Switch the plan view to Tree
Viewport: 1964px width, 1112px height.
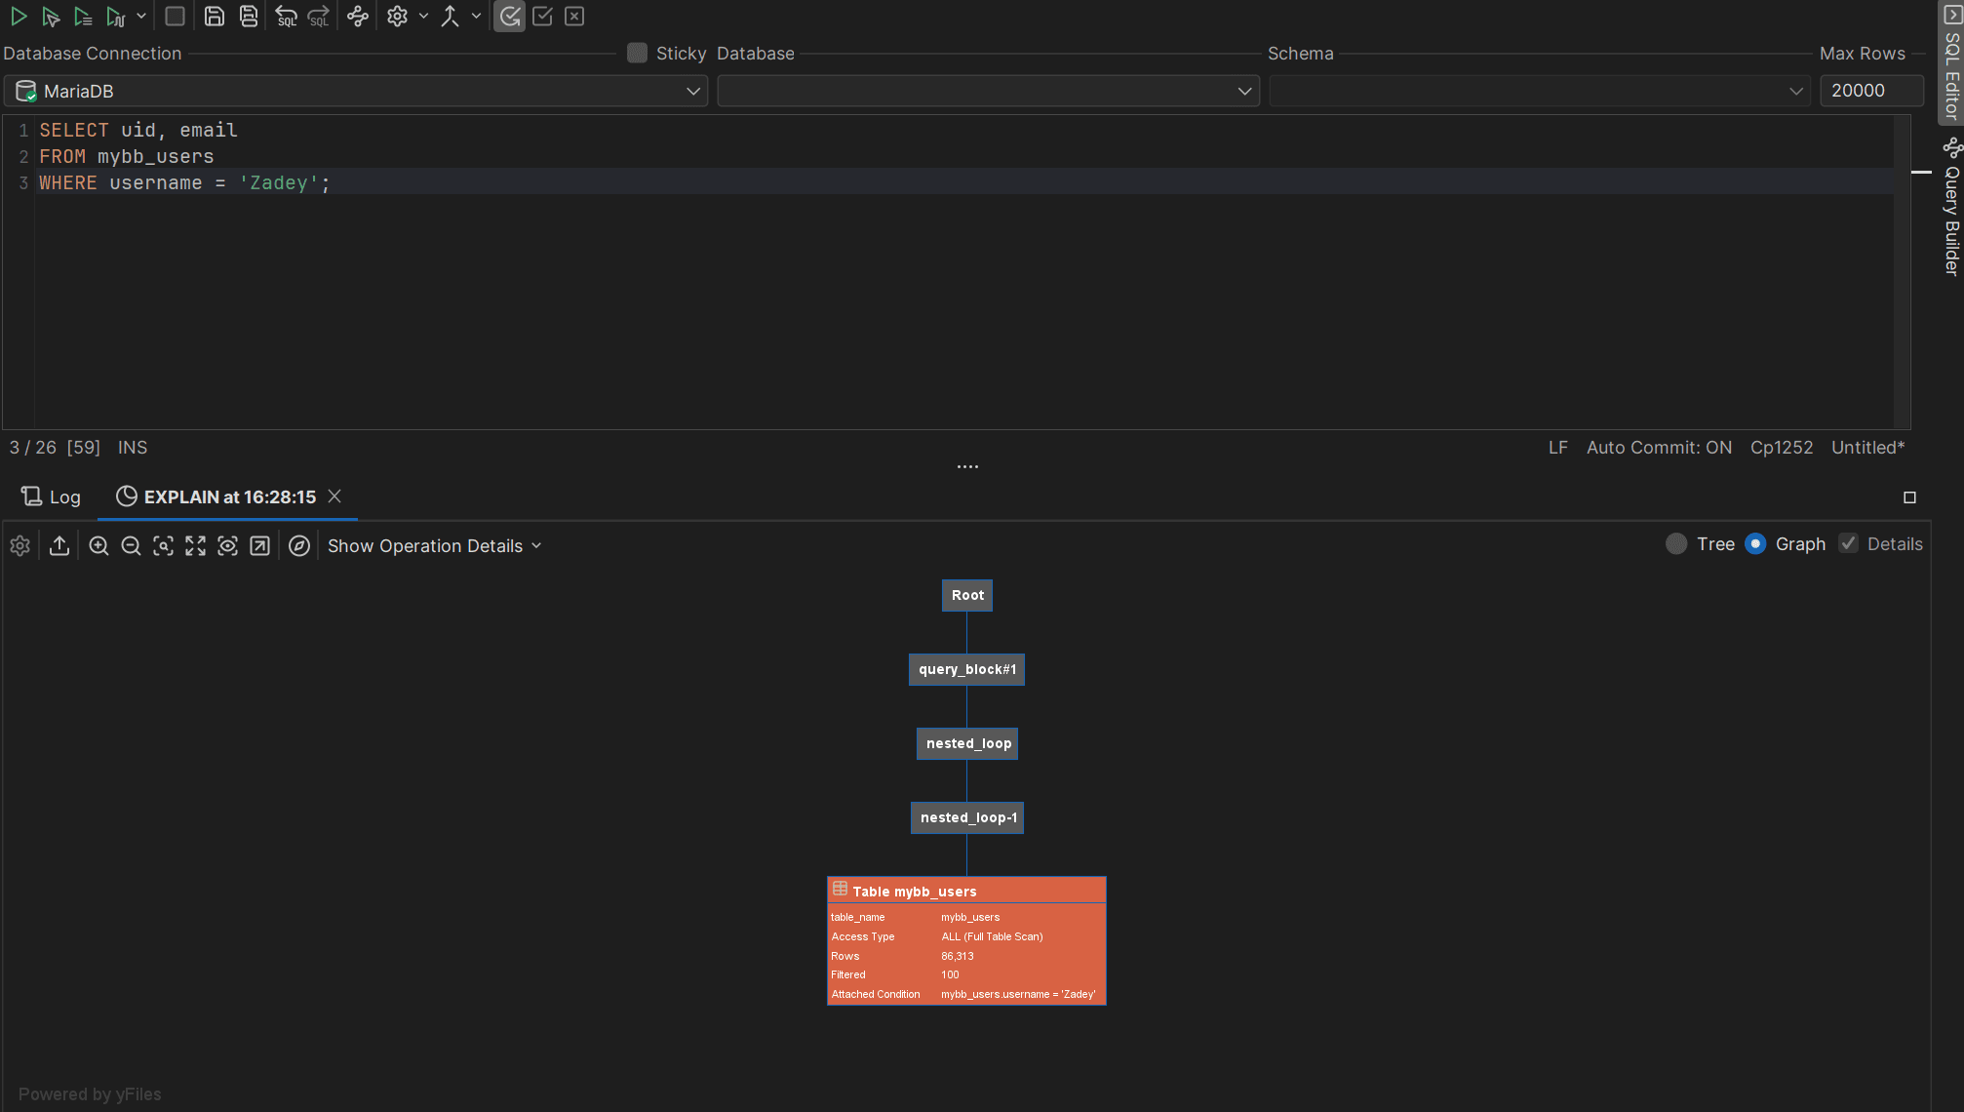pos(1677,543)
